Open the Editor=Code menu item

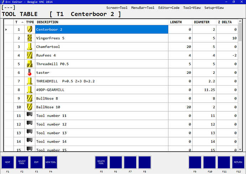point(169,8)
